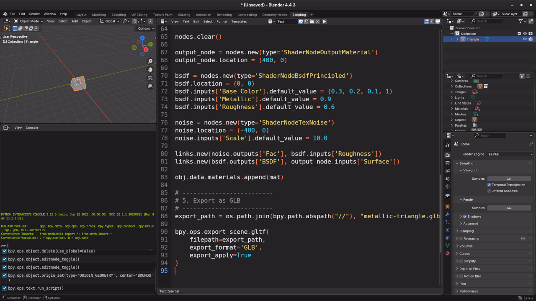The height and width of the screenshot is (301, 536).
Task: Create new text datablock copy icon
Action: pos(306,21)
